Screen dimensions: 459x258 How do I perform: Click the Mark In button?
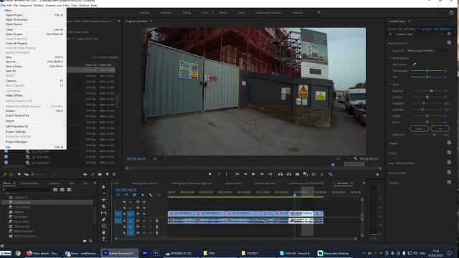coord(219,174)
